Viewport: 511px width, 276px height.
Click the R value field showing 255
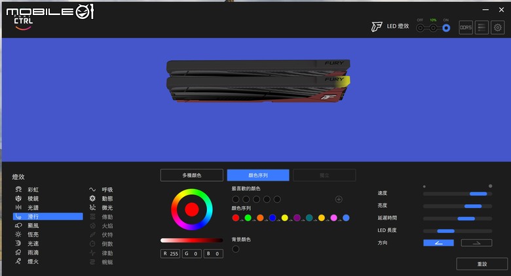[170, 254]
